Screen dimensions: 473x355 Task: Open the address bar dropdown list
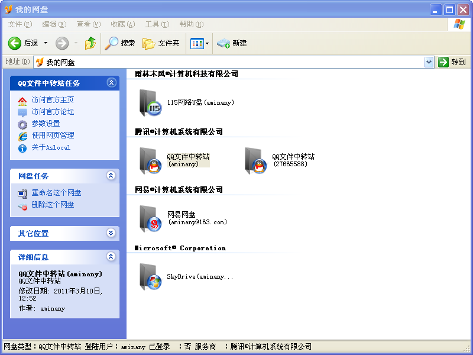[x=428, y=62]
